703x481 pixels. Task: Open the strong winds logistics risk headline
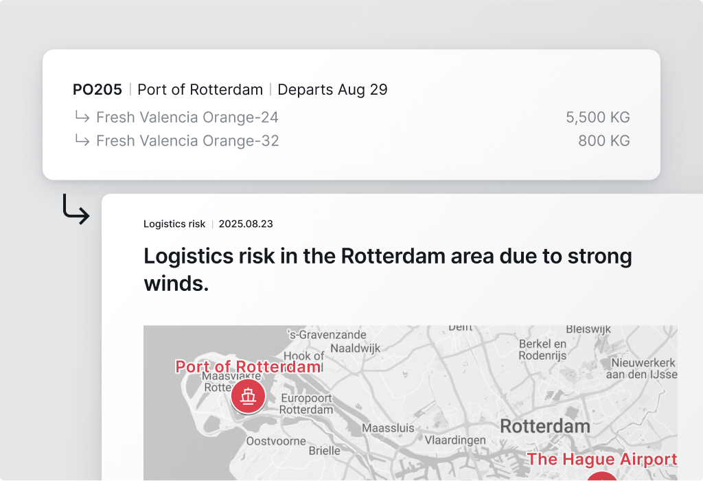[387, 269]
